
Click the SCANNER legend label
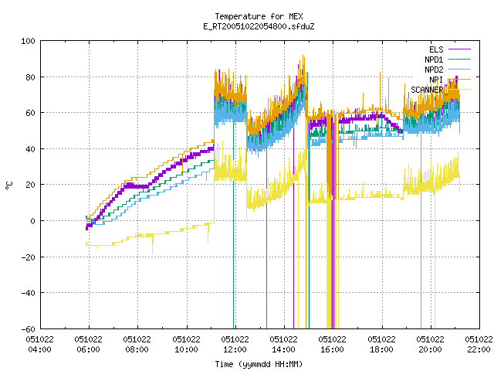[x=427, y=90]
